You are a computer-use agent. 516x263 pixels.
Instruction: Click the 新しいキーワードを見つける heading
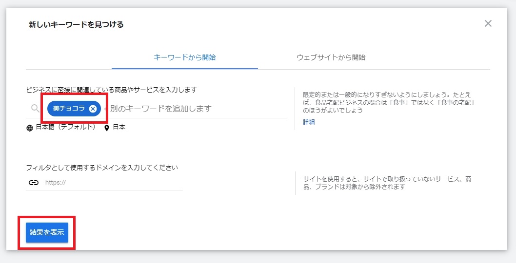tap(76, 24)
